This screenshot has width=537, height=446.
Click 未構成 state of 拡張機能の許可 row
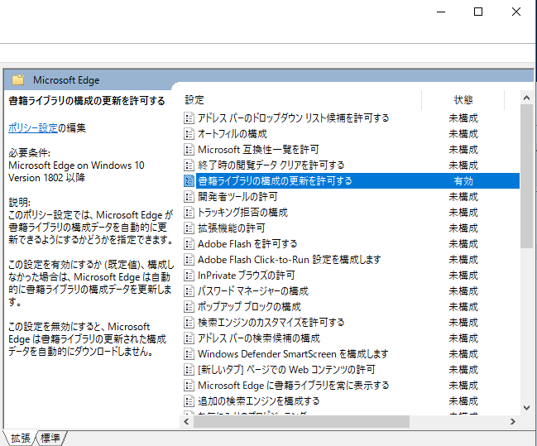point(463,228)
